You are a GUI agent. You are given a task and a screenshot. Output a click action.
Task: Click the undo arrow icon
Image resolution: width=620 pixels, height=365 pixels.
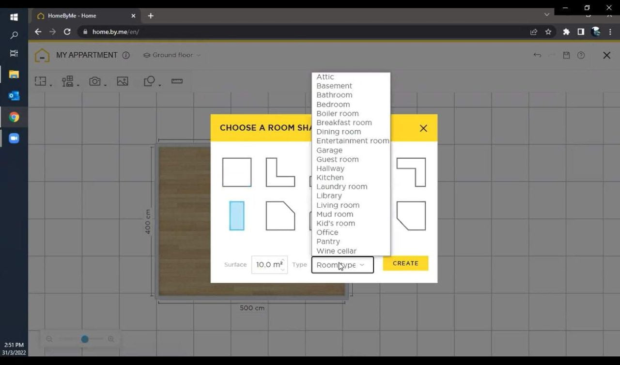point(537,55)
